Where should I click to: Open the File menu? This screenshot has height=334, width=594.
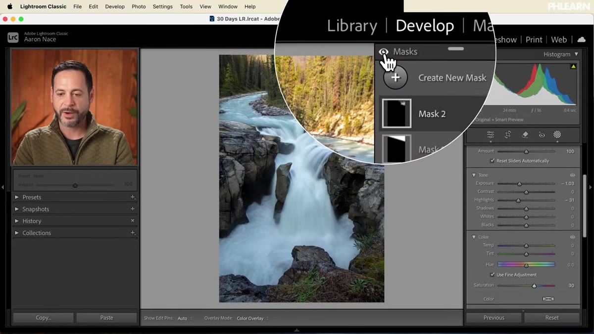click(x=77, y=6)
